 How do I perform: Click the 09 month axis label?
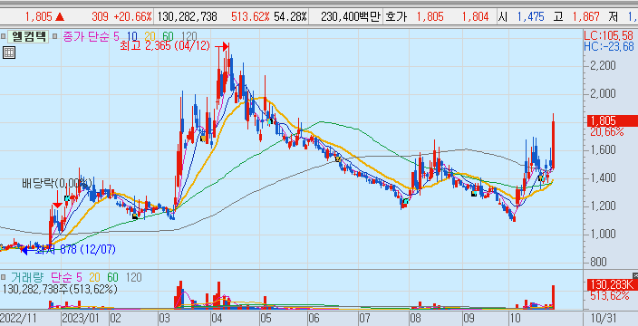[470, 317]
